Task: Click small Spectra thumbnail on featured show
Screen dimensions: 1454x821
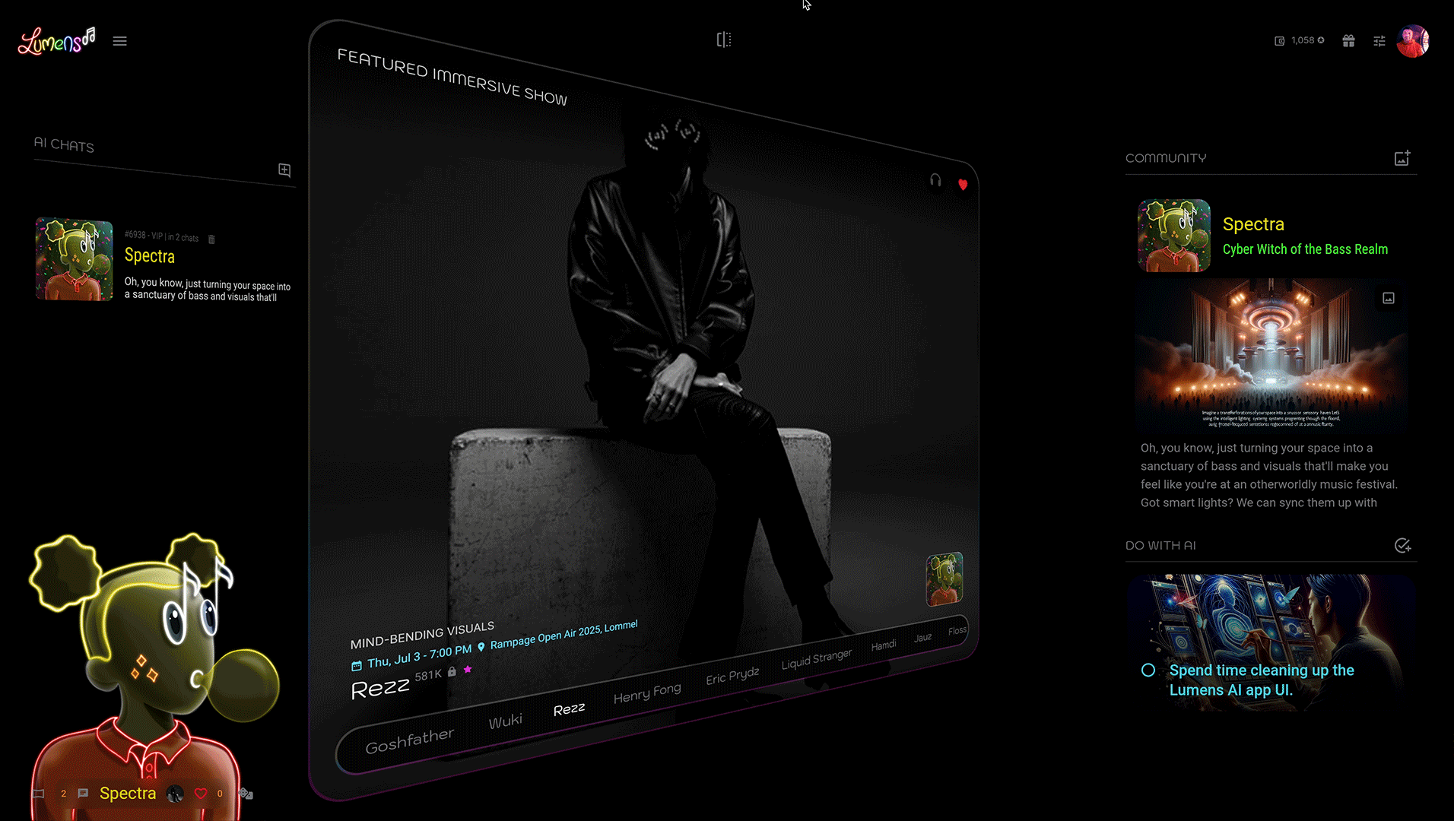Action: [944, 579]
